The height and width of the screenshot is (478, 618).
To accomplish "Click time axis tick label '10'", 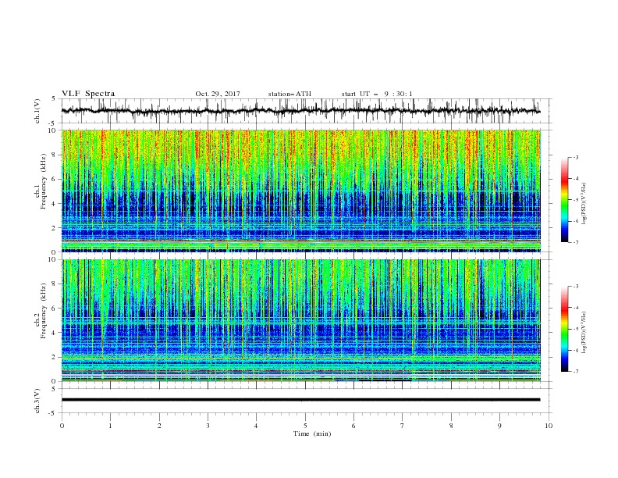I will point(549,426).
